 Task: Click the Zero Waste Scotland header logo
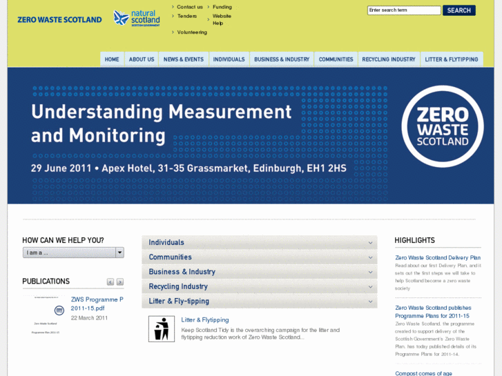click(59, 20)
